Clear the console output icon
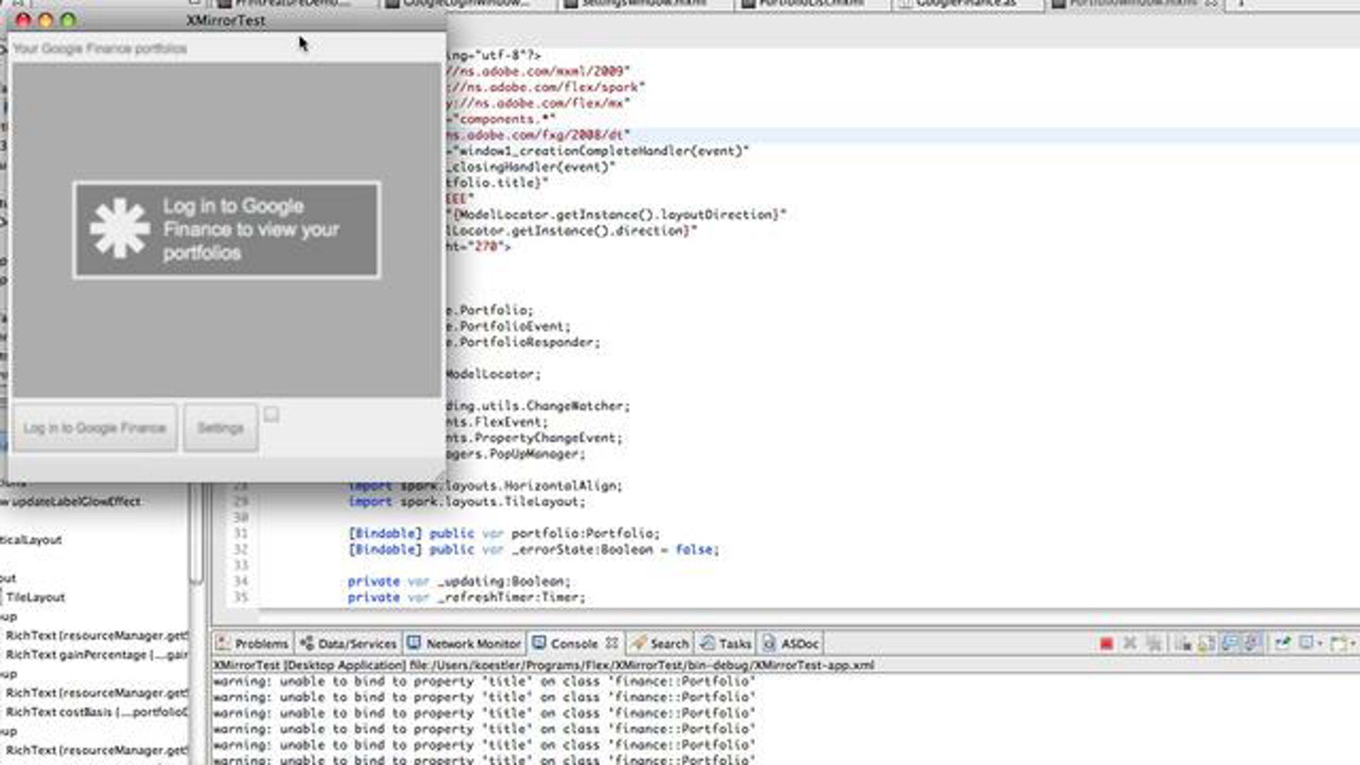 click(1183, 644)
